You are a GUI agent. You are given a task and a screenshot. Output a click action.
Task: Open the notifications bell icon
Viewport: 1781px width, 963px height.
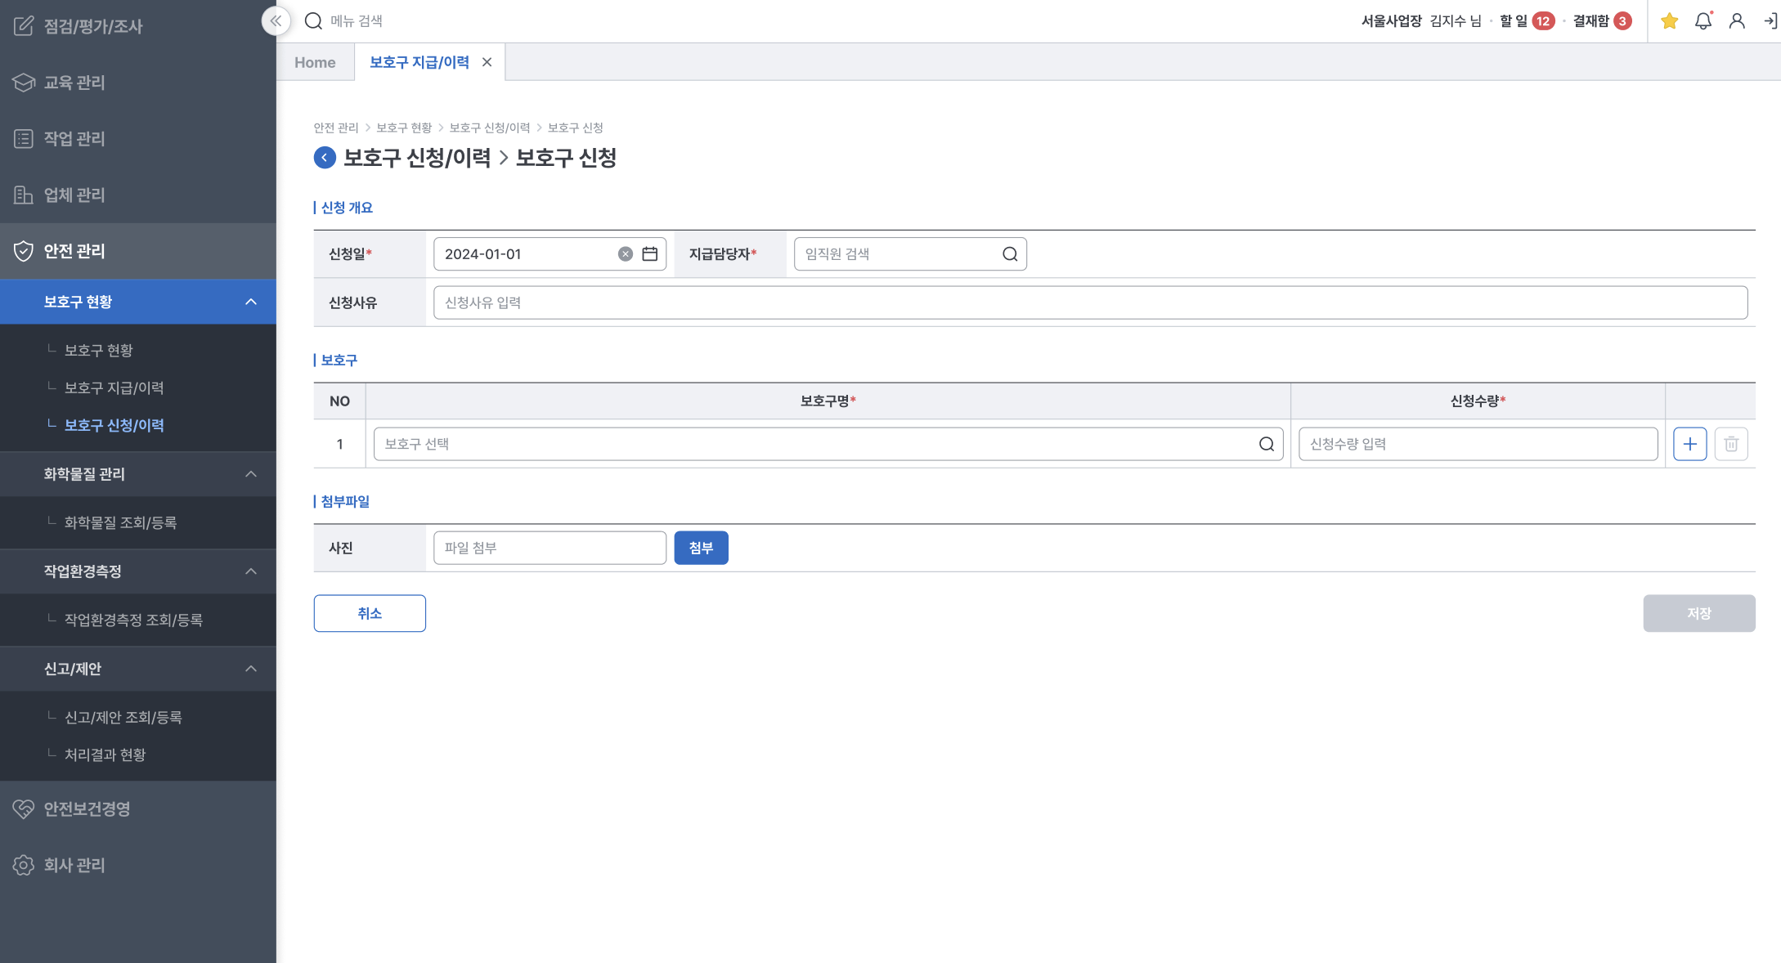click(x=1702, y=21)
